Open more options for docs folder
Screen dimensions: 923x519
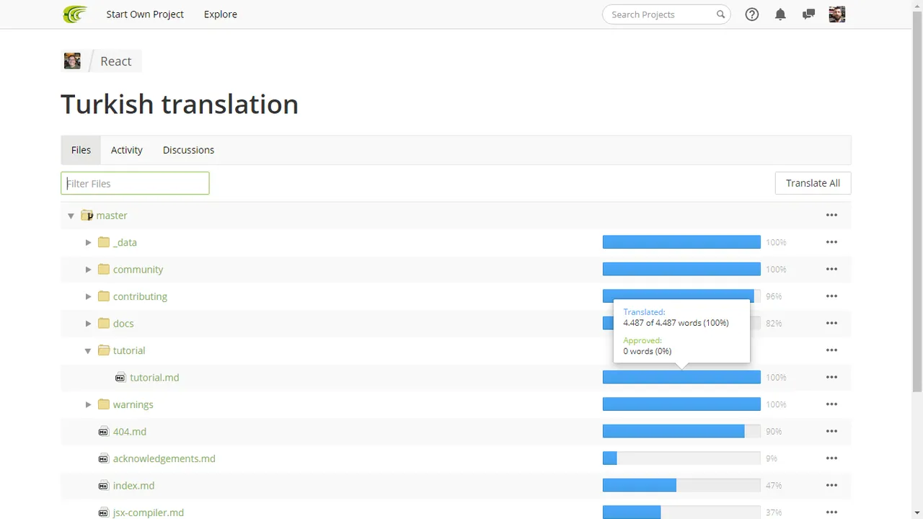[831, 324]
